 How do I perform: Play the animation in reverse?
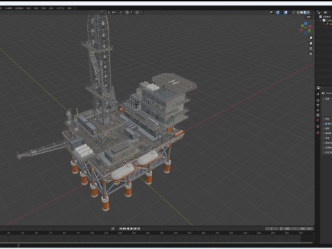click(128, 229)
